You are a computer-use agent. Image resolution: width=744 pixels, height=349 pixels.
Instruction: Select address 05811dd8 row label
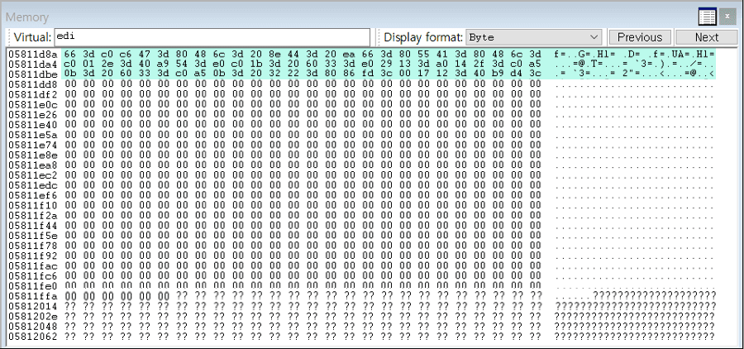click(33, 84)
